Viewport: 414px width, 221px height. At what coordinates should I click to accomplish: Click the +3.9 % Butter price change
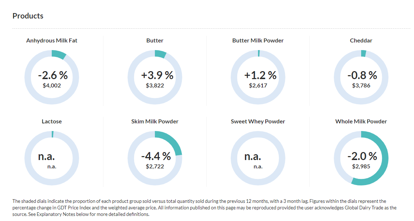pos(157,75)
